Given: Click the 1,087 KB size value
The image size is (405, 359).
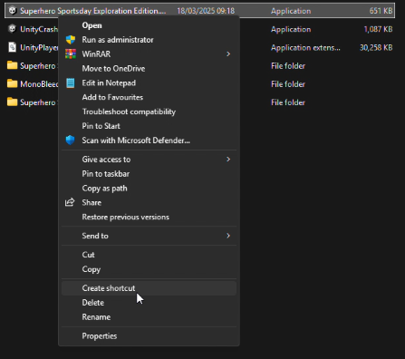Looking at the screenshot, I should pyautogui.click(x=378, y=29).
